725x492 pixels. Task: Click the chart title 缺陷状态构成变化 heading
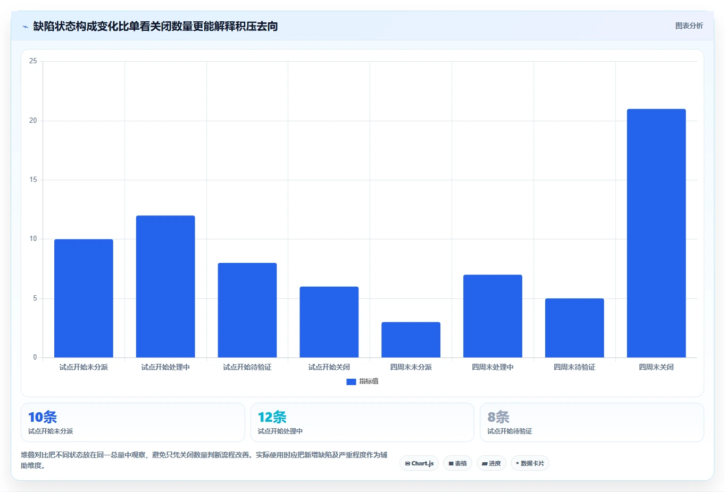pos(155,26)
